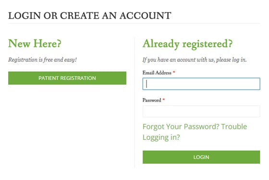Select the Password input field

coord(201,111)
